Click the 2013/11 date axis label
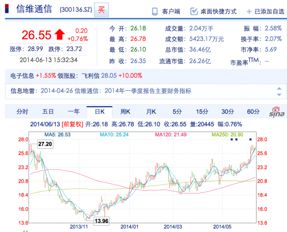287x232 pixels. [79, 227]
